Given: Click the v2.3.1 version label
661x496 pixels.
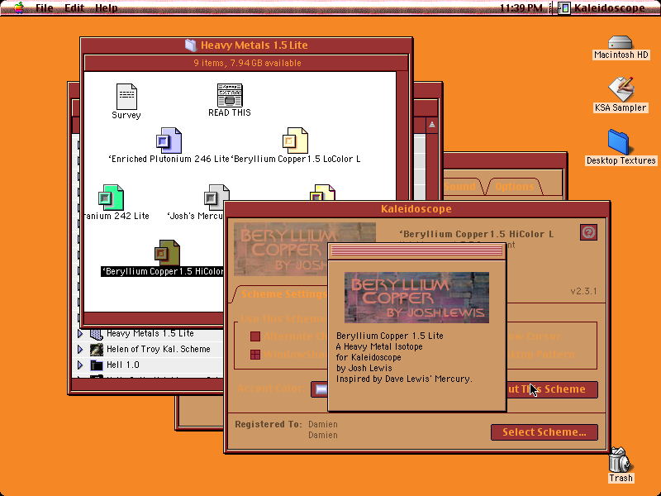Looking at the screenshot, I should coord(583,291).
